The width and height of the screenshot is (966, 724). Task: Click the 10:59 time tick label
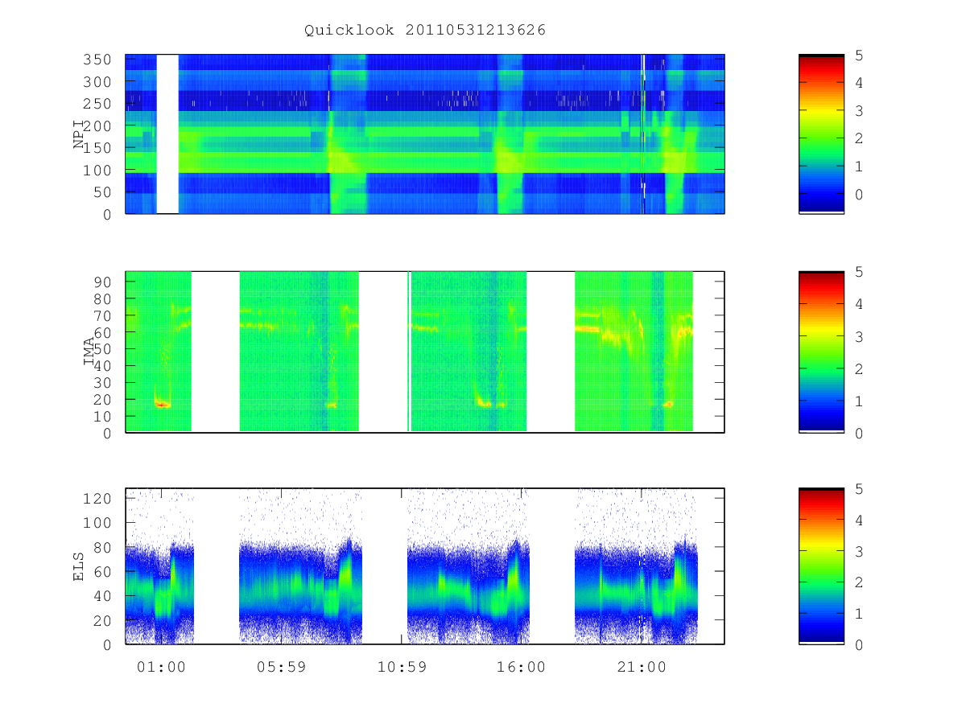(401, 667)
